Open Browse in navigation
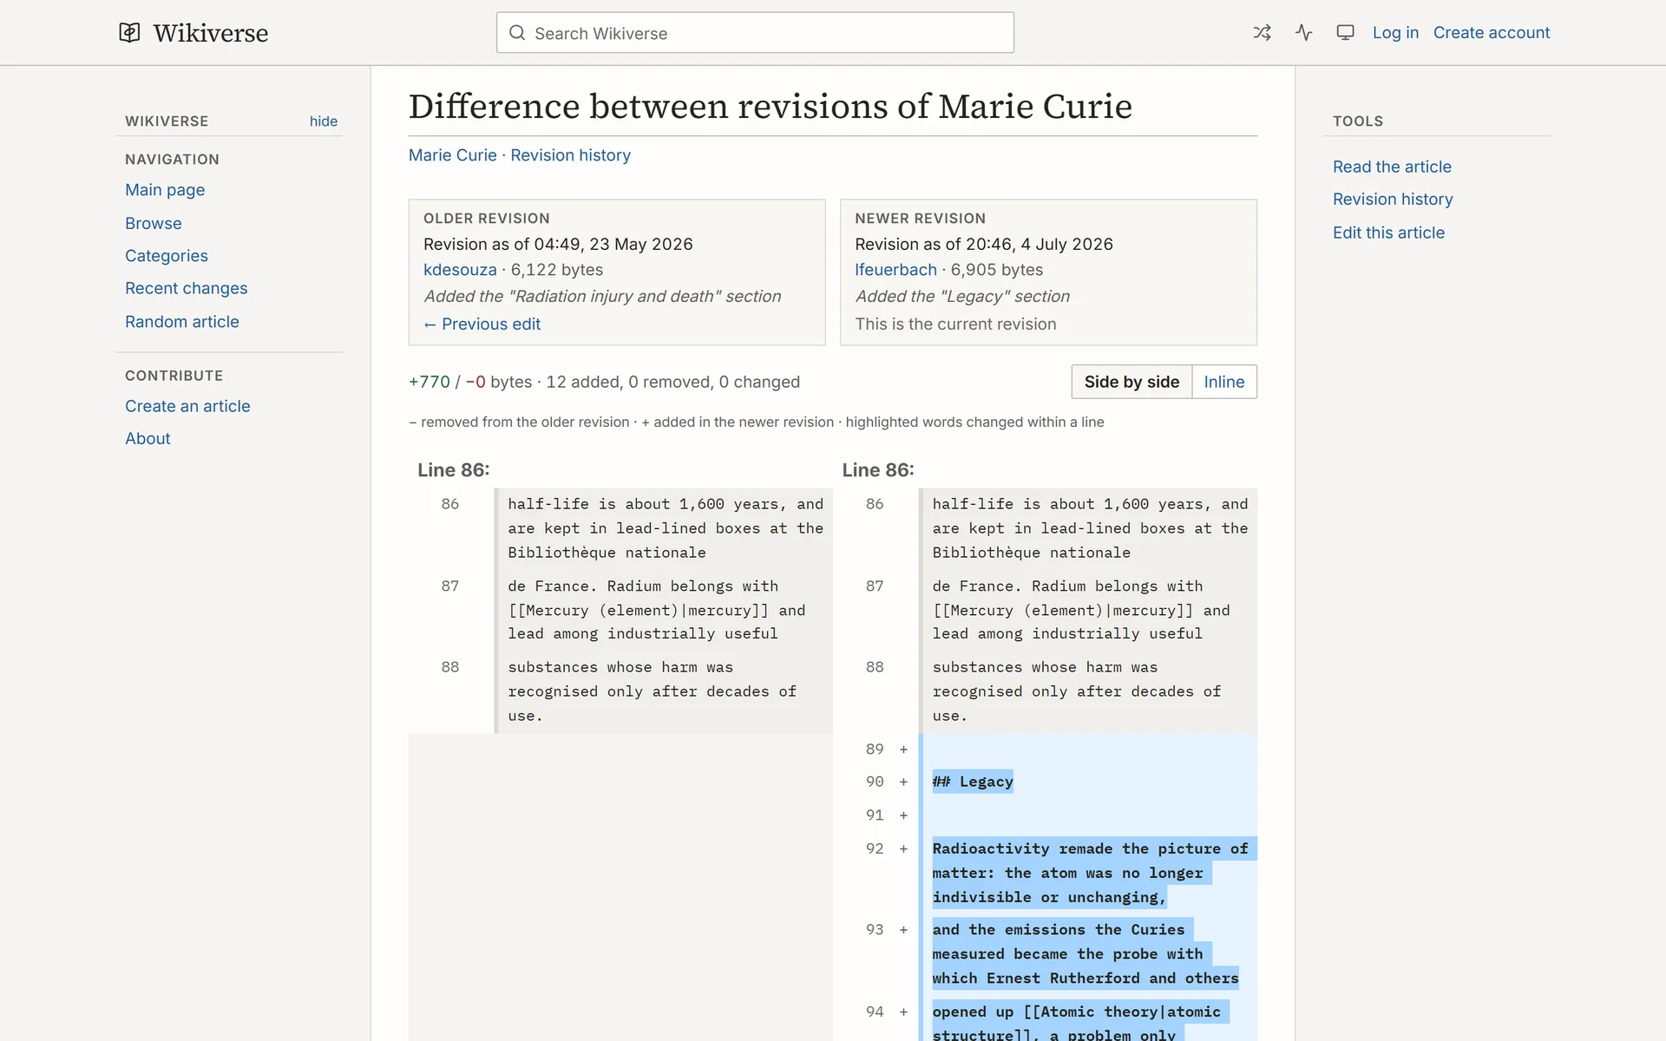1666x1041 pixels. point(154,223)
